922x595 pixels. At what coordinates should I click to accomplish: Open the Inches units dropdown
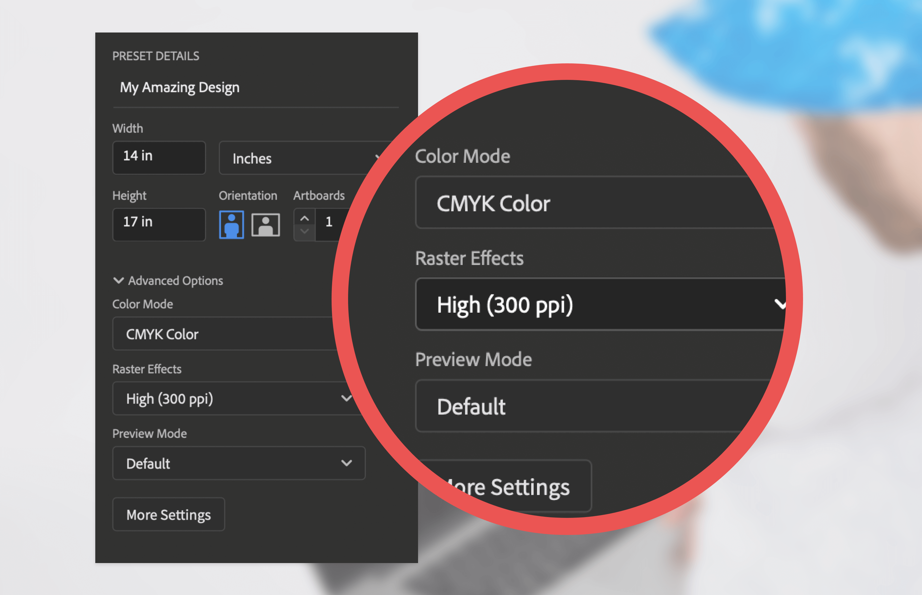(303, 158)
